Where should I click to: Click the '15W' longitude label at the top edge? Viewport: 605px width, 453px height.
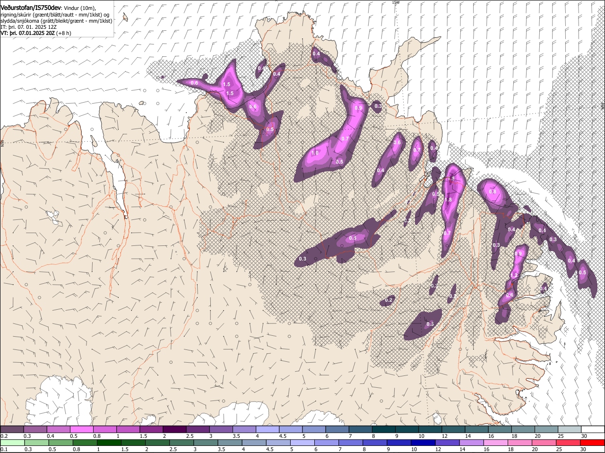tap(396, 2)
